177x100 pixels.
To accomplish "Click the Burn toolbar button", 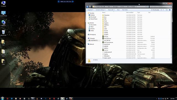I will [x=118, y=10].
